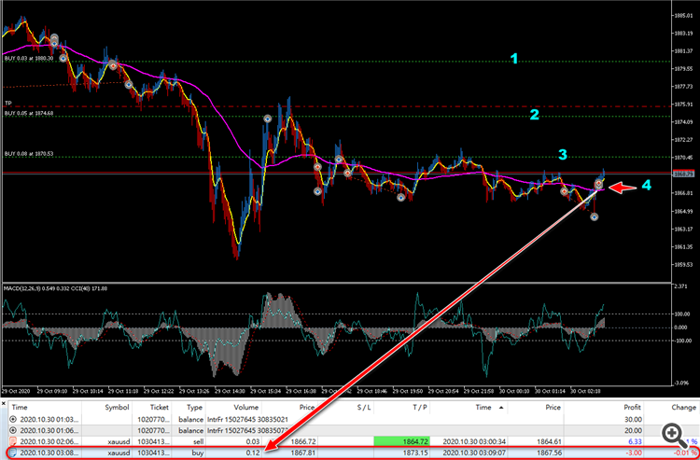Sort the table by the Symbol column
This screenshot has height=460, width=700.
[117, 408]
